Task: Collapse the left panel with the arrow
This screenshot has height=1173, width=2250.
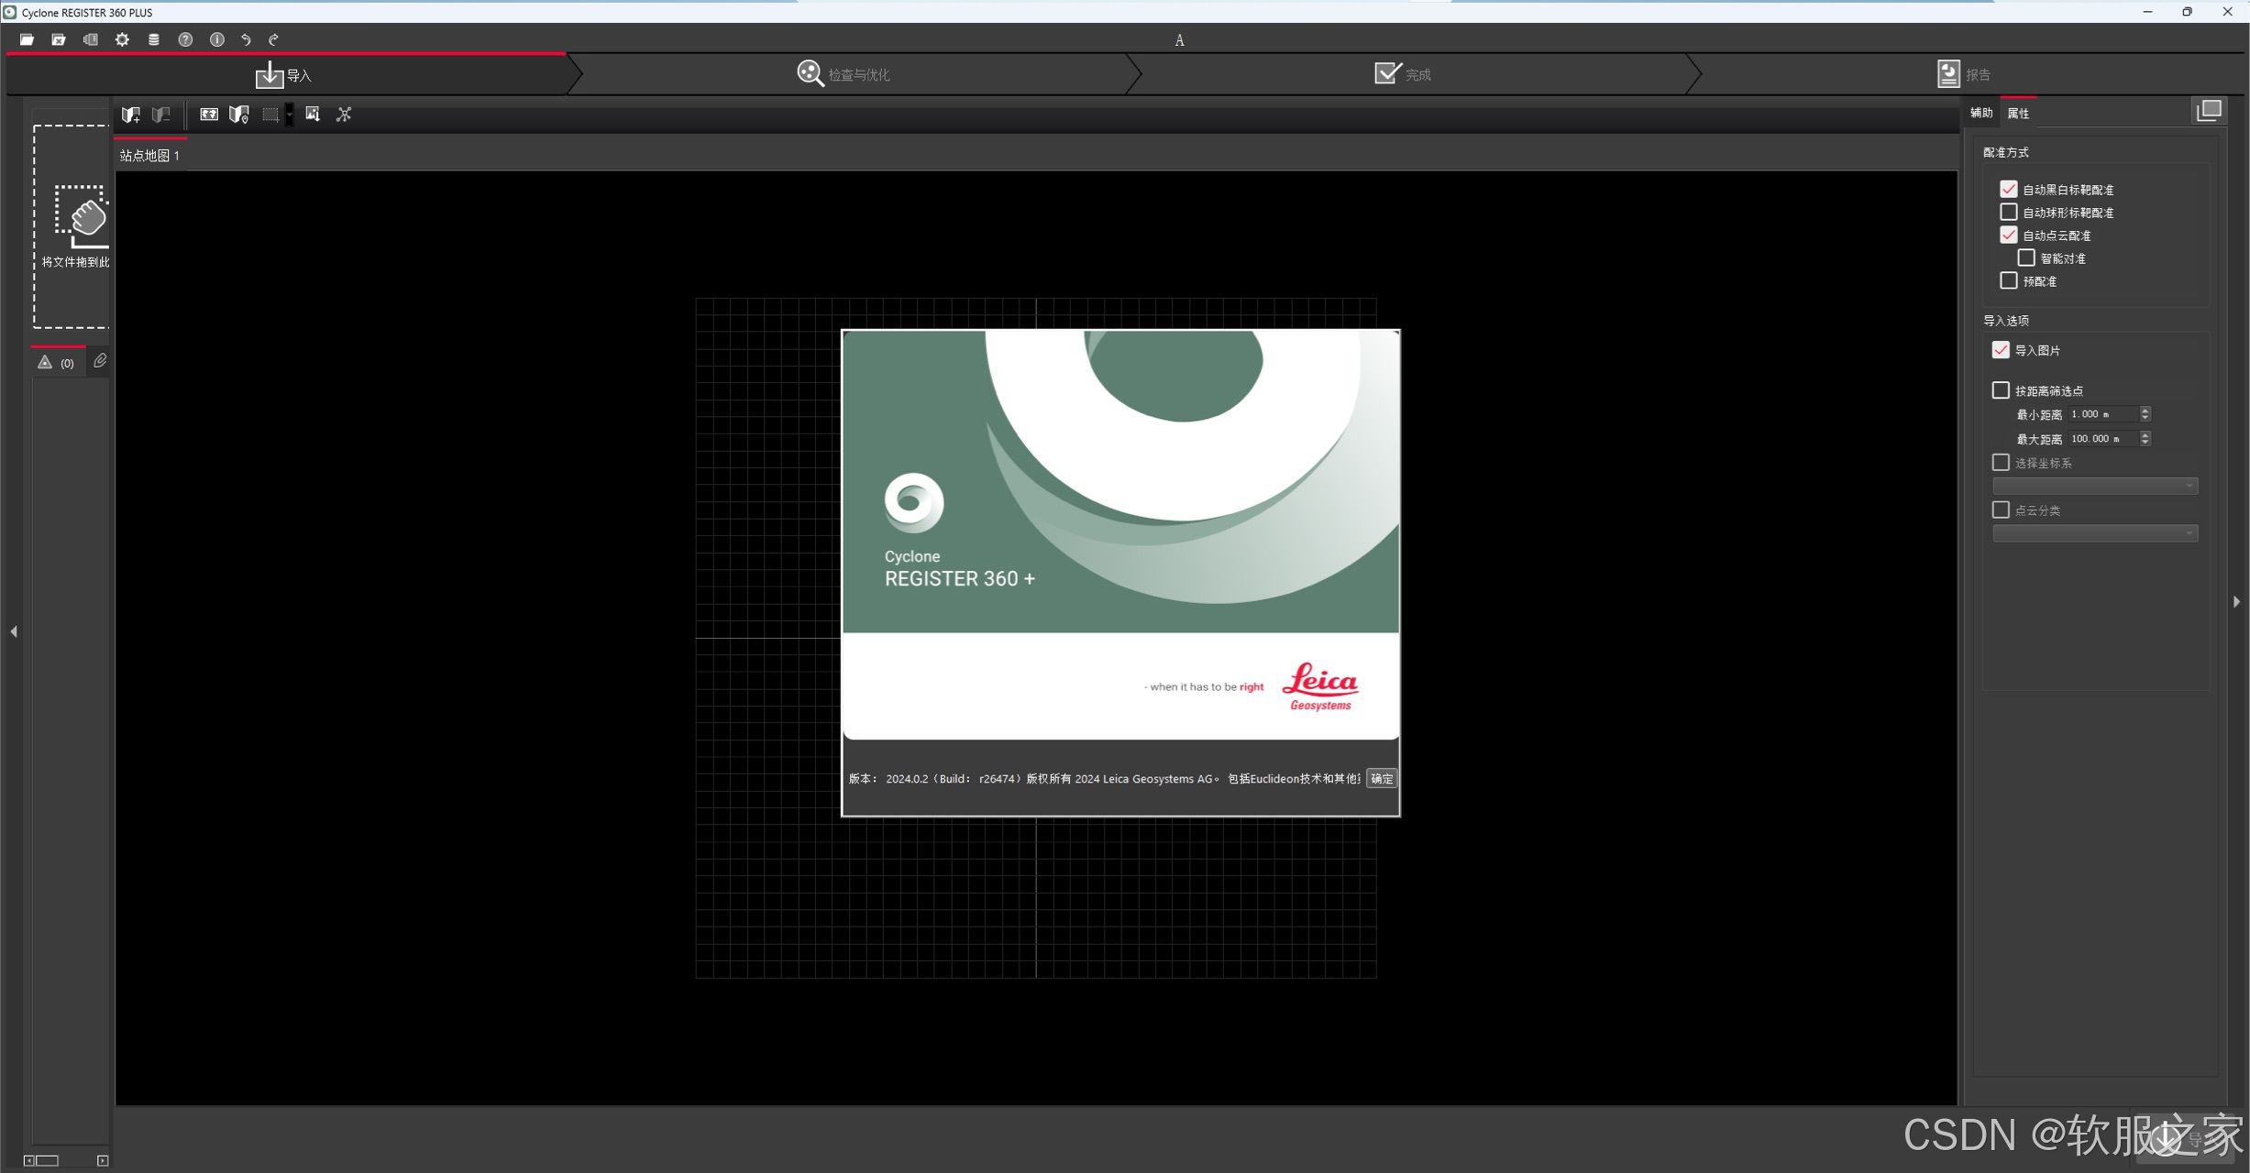Action: click(x=14, y=631)
